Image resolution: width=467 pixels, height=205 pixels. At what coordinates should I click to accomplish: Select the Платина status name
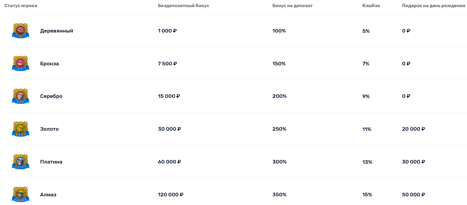tap(51, 162)
